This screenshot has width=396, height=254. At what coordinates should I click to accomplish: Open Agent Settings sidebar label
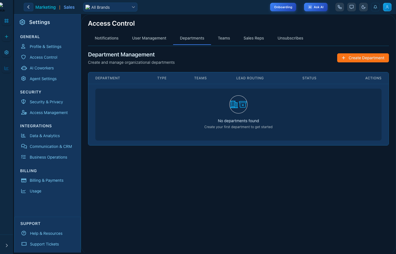[x=43, y=79]
